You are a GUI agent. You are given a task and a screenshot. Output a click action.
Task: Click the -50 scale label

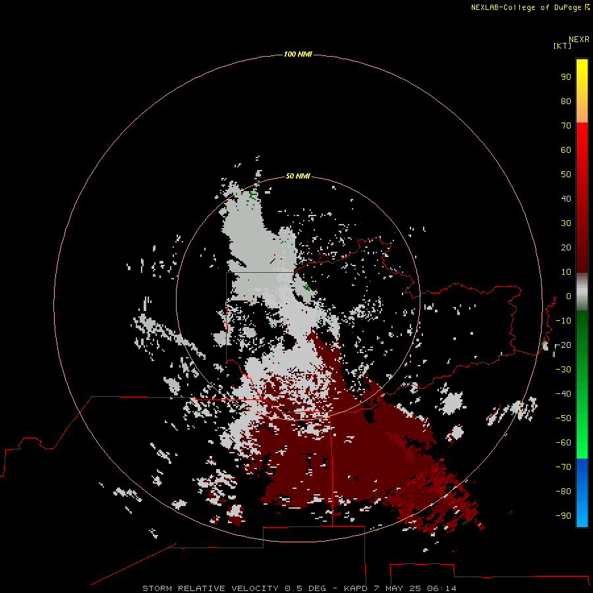[x=563, y=418]
